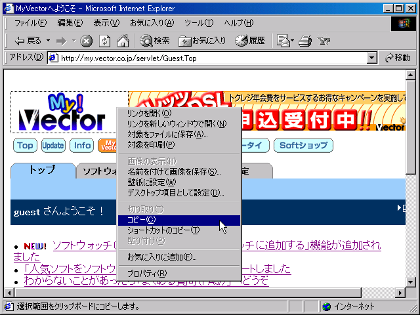Click the Refresh page toolbar icon
The width and height of the screenshot is (420, 315).
click(104, 41)
